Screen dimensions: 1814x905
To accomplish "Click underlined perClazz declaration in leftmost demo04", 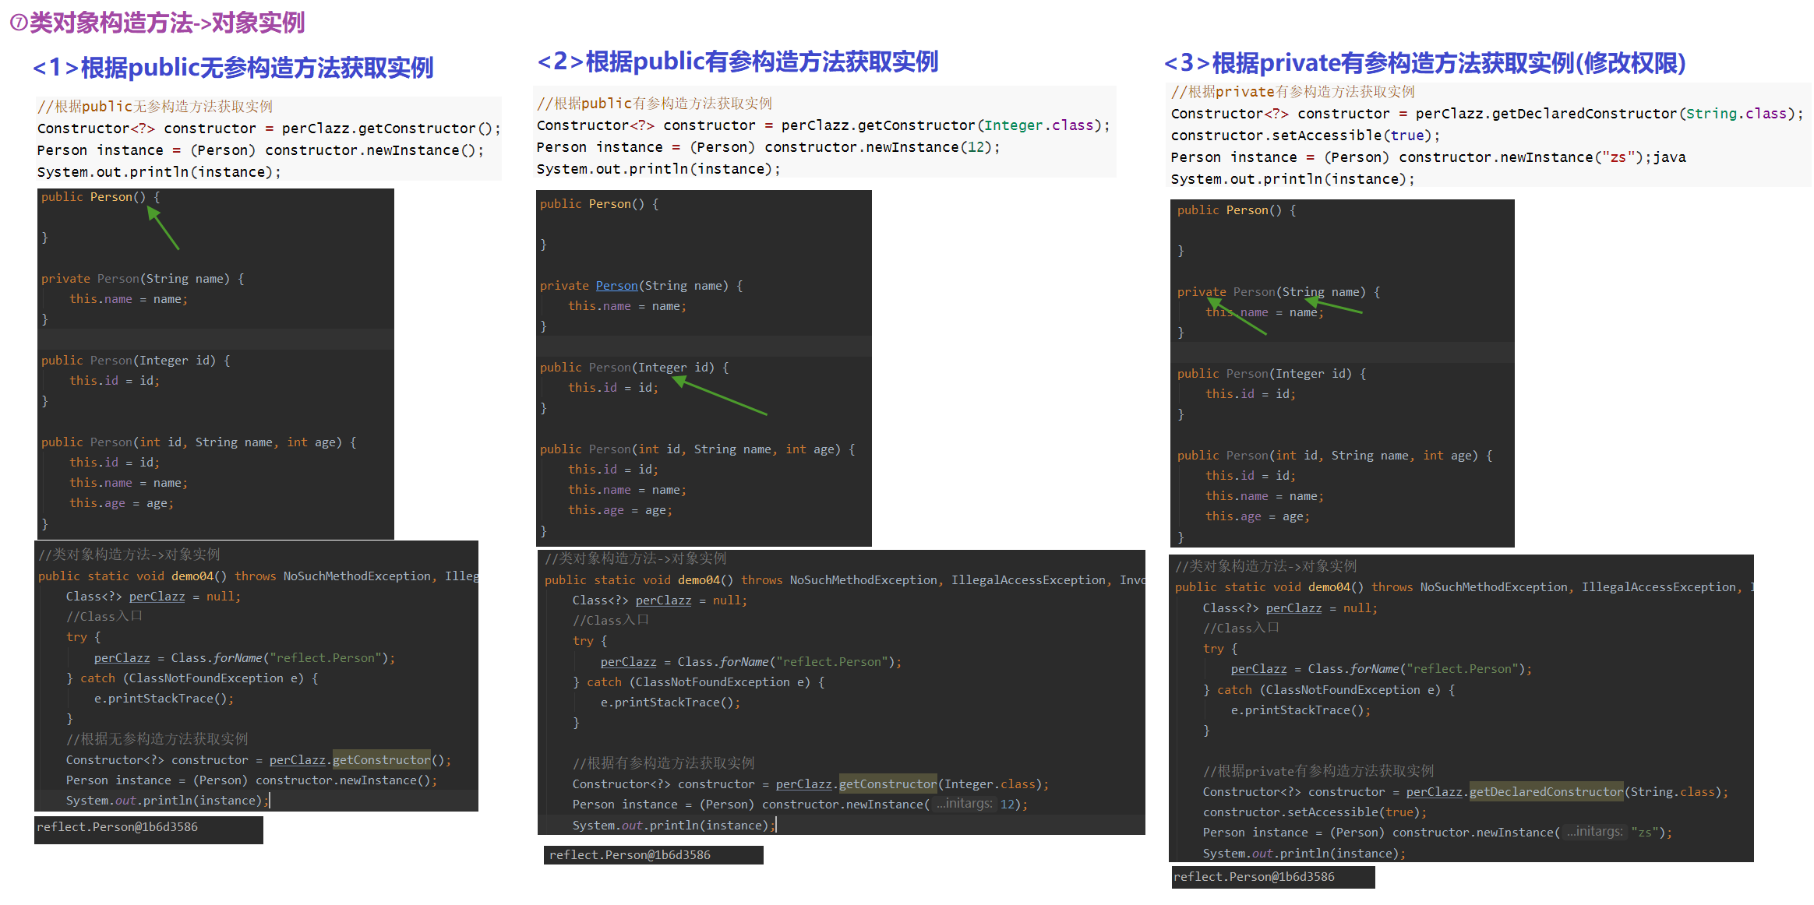I will (157, 597).
